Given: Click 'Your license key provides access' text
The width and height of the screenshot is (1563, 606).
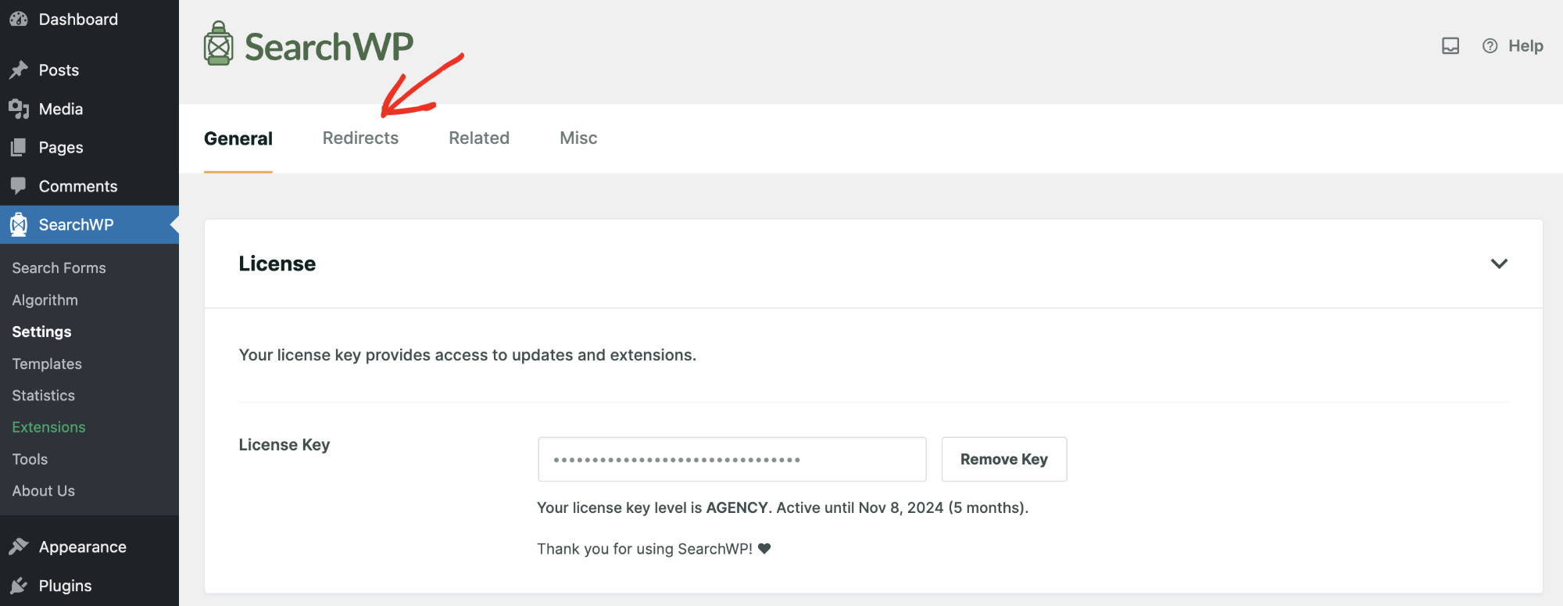Looking at the screenshot, I should (467, 355).
